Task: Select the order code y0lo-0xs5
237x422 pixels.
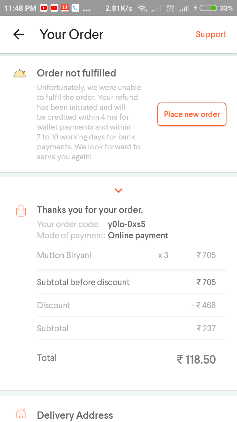Action: [x=127, y=225]
